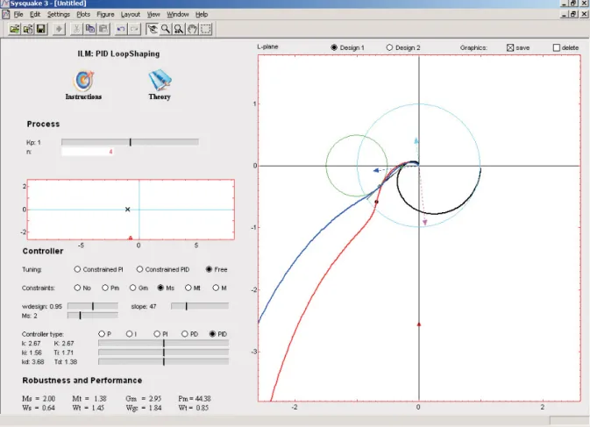Choose P controller type

(x=101, y=334)
